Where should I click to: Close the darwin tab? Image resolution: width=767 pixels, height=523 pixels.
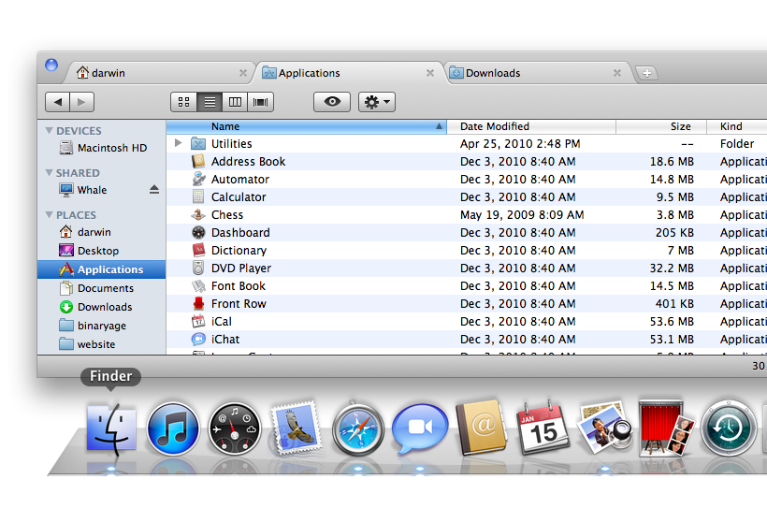(x=242, y=73)
